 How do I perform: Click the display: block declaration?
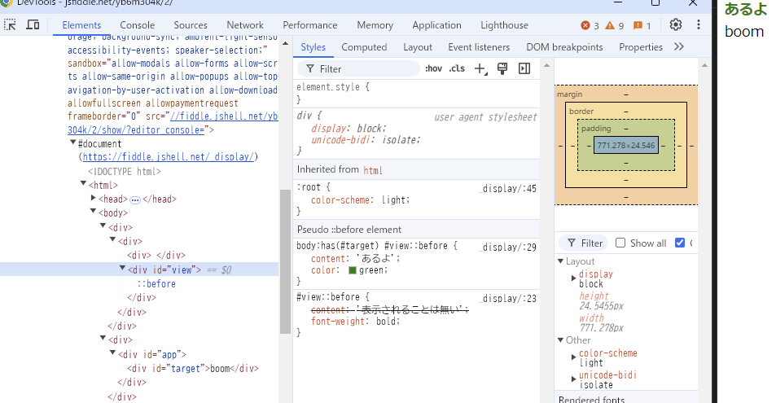pyautogui.click(x=349, y=129)
